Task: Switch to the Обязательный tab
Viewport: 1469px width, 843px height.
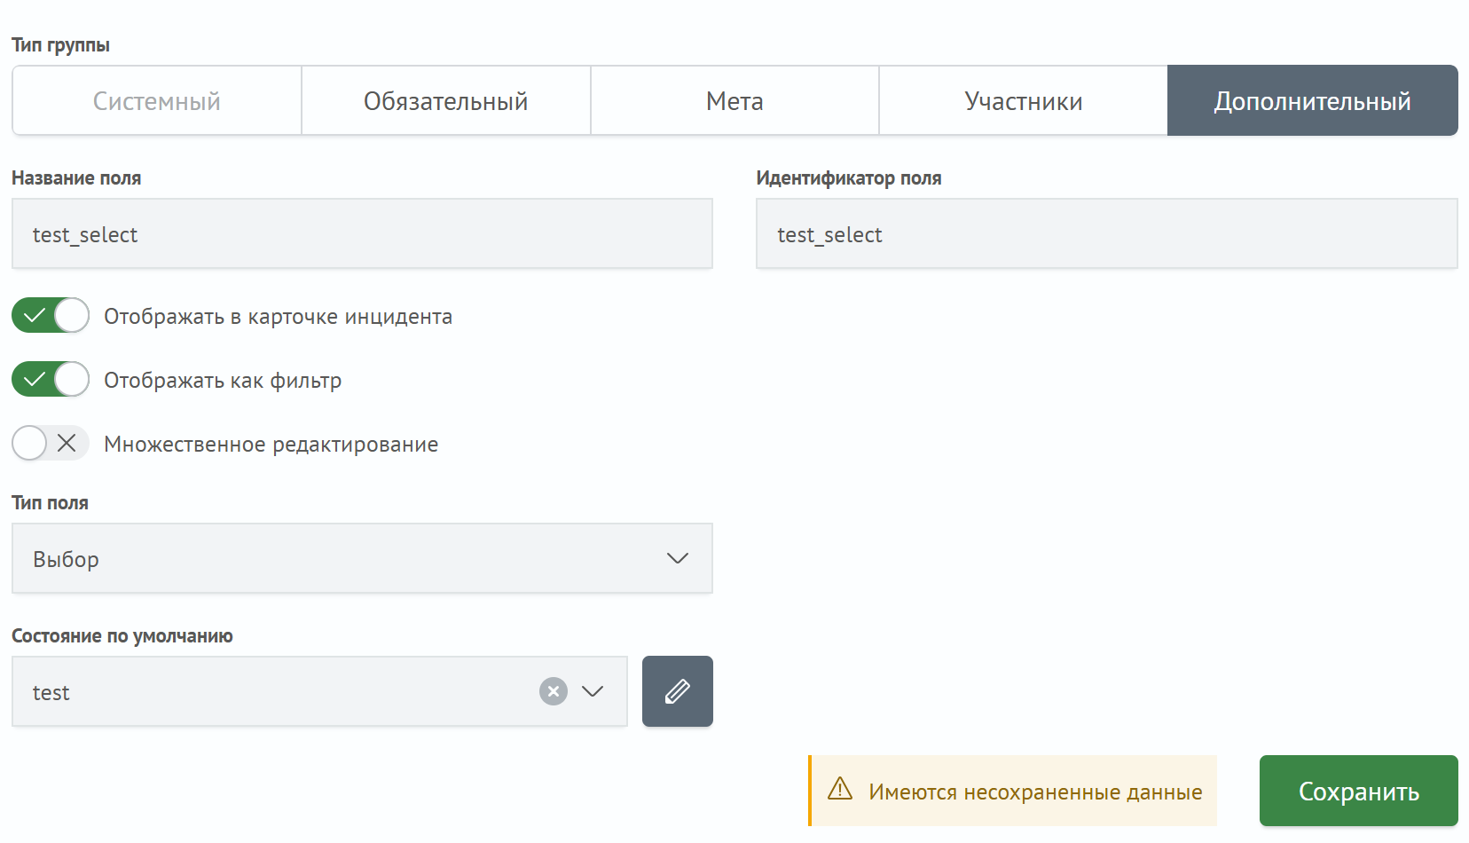Action: (x=445, y=100)
